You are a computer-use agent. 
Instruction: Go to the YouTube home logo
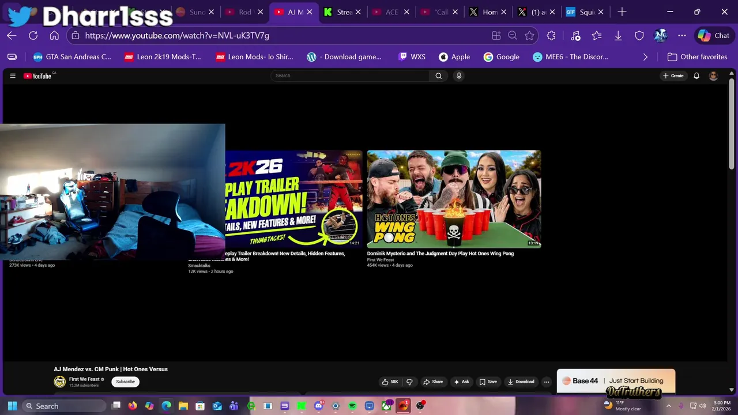pyautogui.click(x=39, y=76)
